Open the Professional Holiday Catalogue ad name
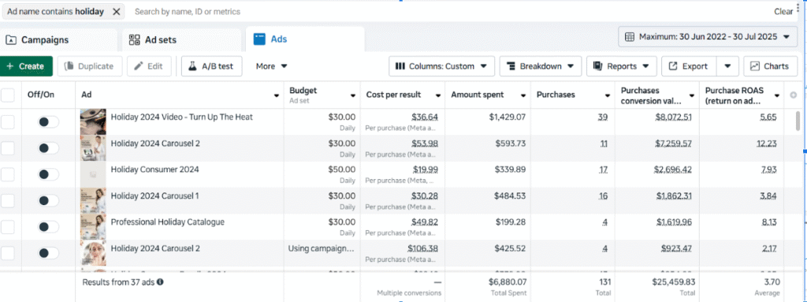 pos(168,222)
